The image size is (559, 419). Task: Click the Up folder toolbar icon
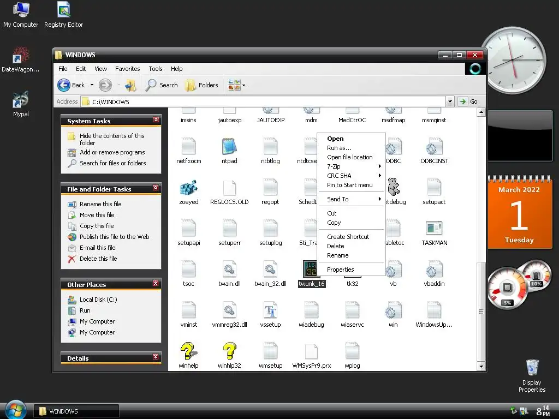pos(130,85)
